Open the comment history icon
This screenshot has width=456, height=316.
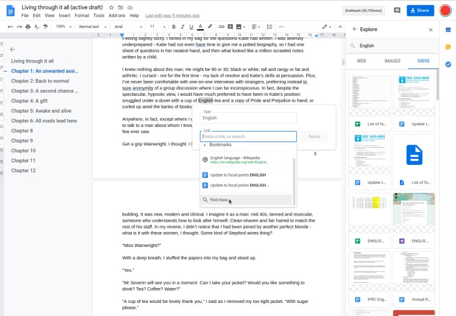tap(397, 10)
